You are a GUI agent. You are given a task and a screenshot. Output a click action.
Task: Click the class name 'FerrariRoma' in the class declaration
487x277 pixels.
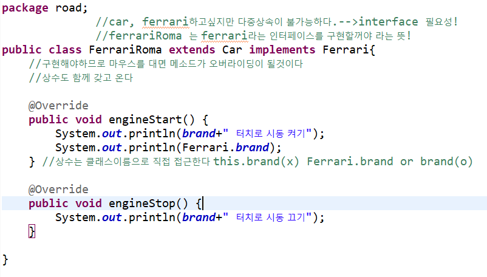(125, 50)
